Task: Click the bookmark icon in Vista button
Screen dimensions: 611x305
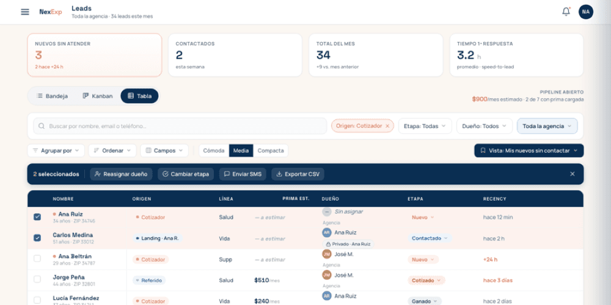Action: tap(483, 151)
